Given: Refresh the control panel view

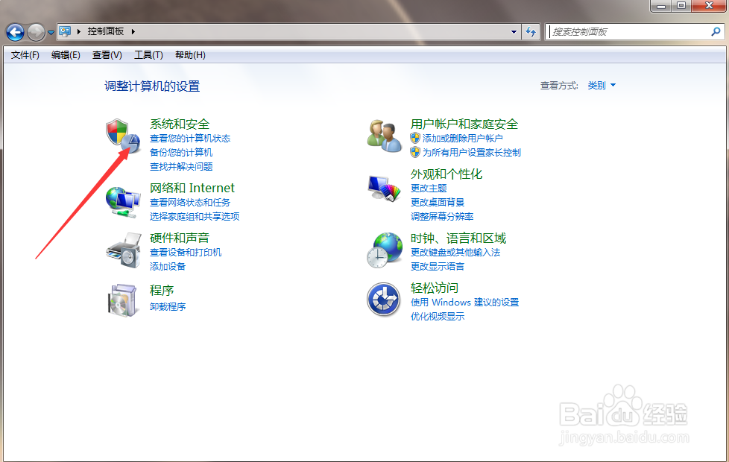Looking at the screenshot, I should (x=531, y=31).
